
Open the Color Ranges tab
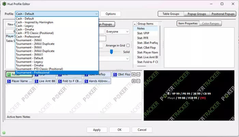pyautogui.click(x=211, y=24)
